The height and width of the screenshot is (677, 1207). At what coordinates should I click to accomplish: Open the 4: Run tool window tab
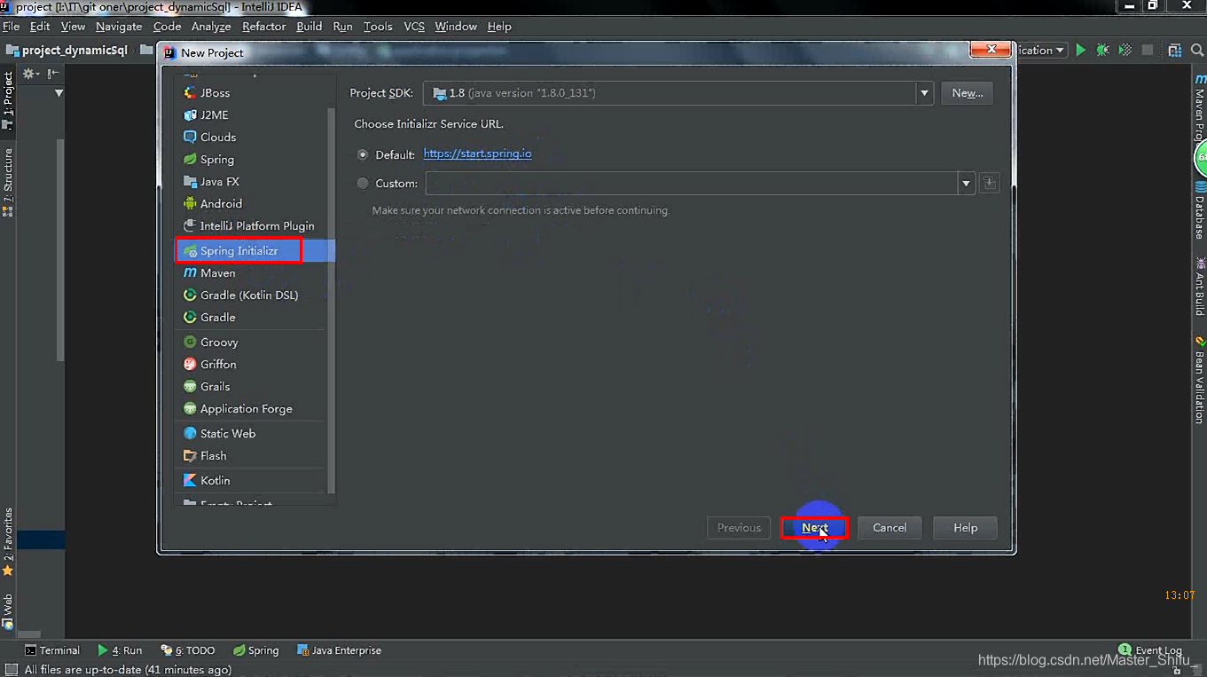(x=120, y=650)
